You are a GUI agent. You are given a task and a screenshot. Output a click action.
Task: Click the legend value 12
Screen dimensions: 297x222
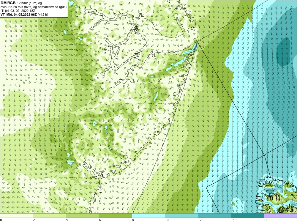(199, 220)
